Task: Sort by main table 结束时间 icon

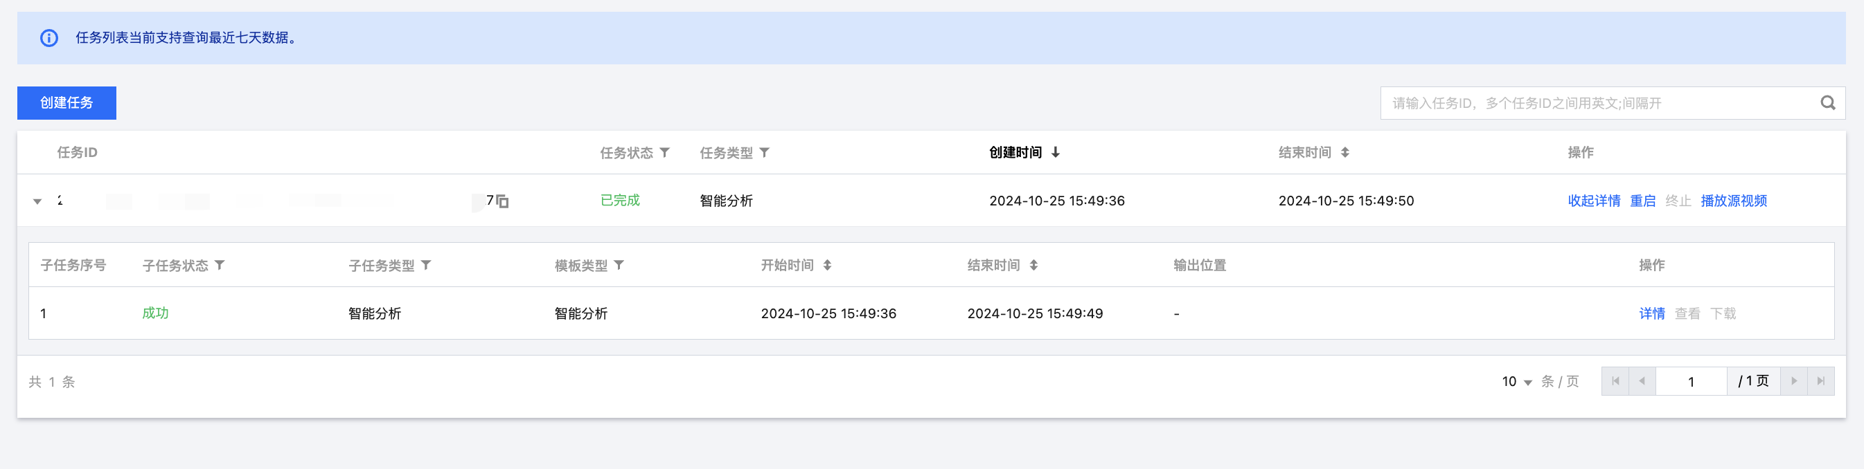Action: click(x=1344, y=152)
